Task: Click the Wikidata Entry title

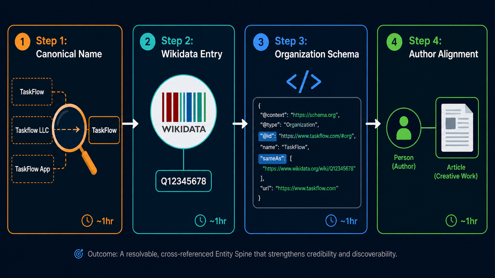Action: click(192, 54)
